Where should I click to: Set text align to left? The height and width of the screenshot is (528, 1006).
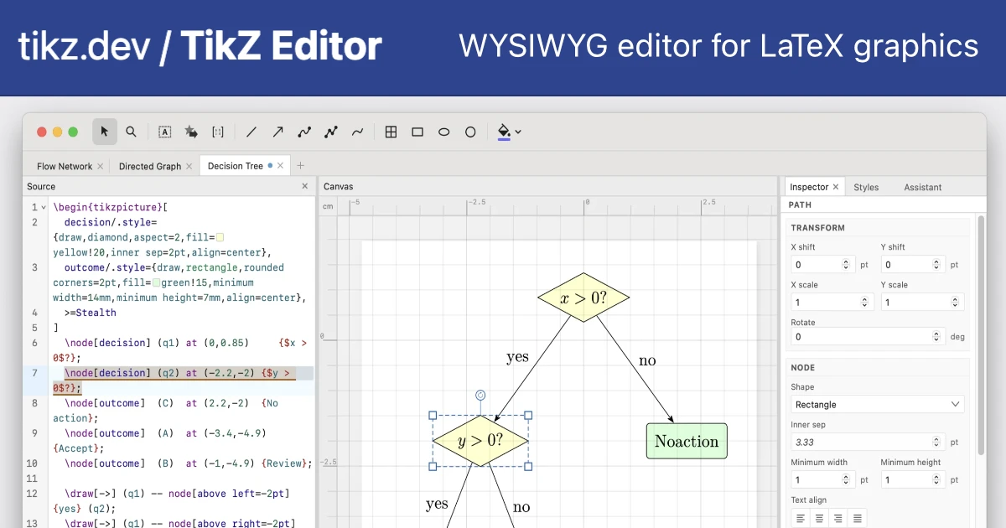[801, 518]
